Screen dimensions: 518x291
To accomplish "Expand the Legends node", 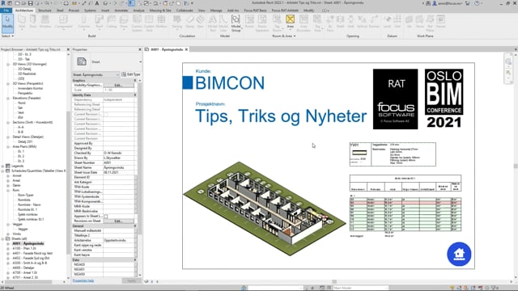I will tap(3, 166).
